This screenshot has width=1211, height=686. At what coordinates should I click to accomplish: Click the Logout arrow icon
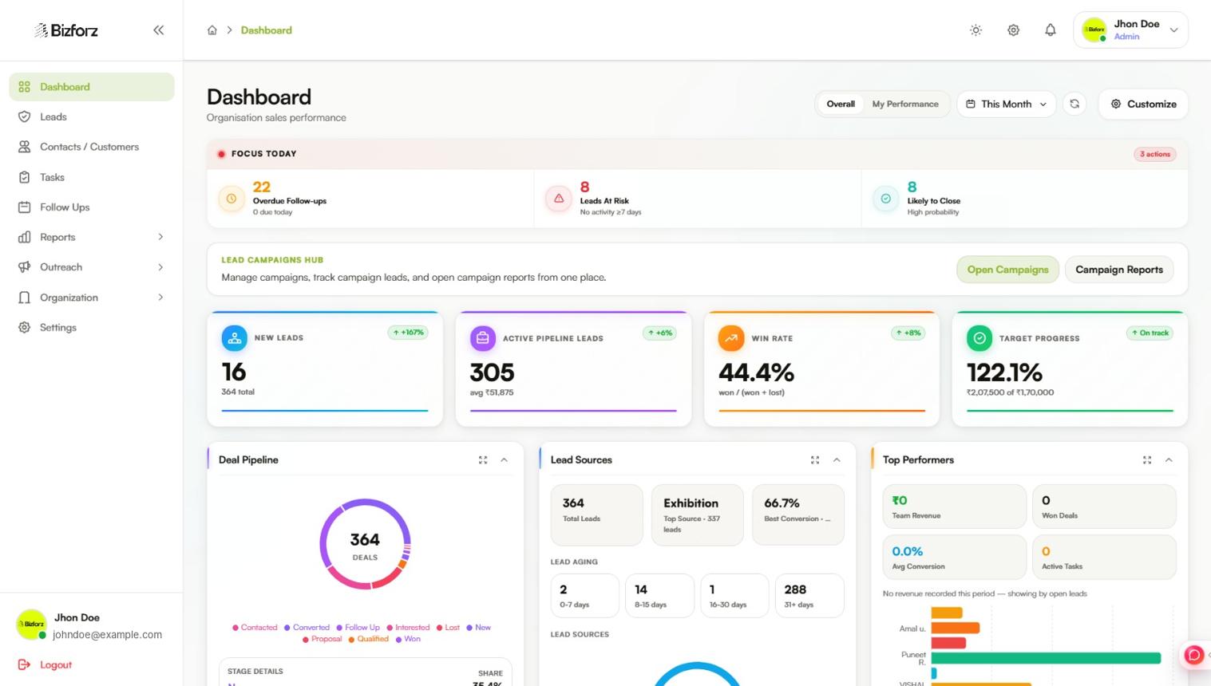(24, 664)
